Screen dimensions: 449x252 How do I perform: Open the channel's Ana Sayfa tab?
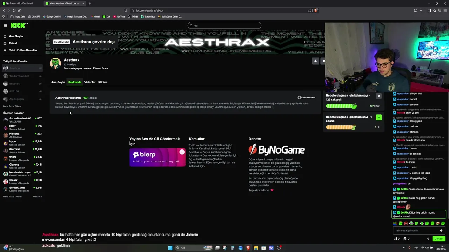(58, 82)
